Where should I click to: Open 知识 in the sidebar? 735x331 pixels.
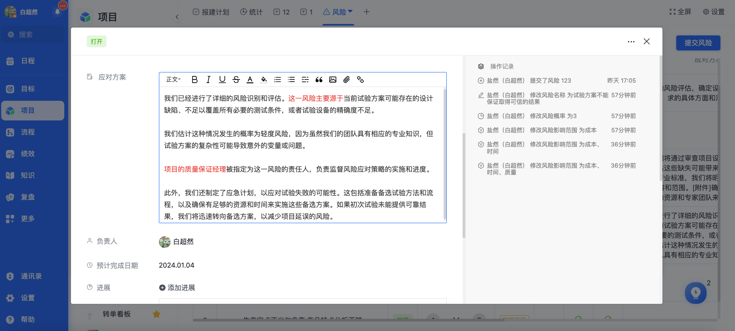pyautogui.click(x=33, y=176)
